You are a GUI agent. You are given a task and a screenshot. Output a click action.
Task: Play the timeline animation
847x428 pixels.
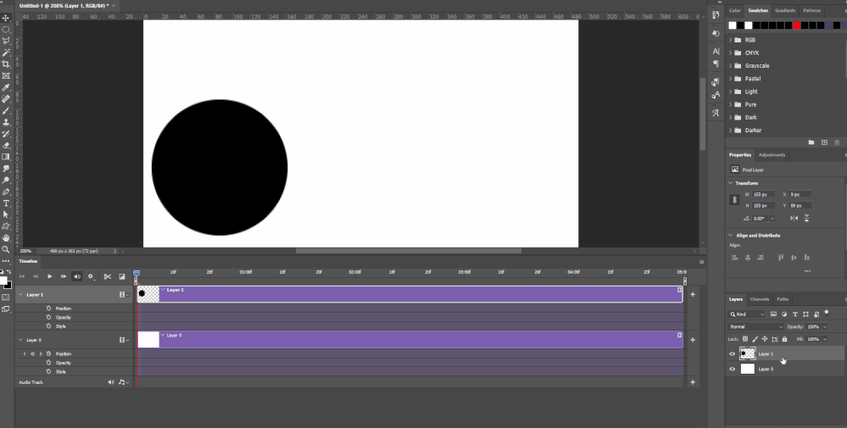(50, 276)
